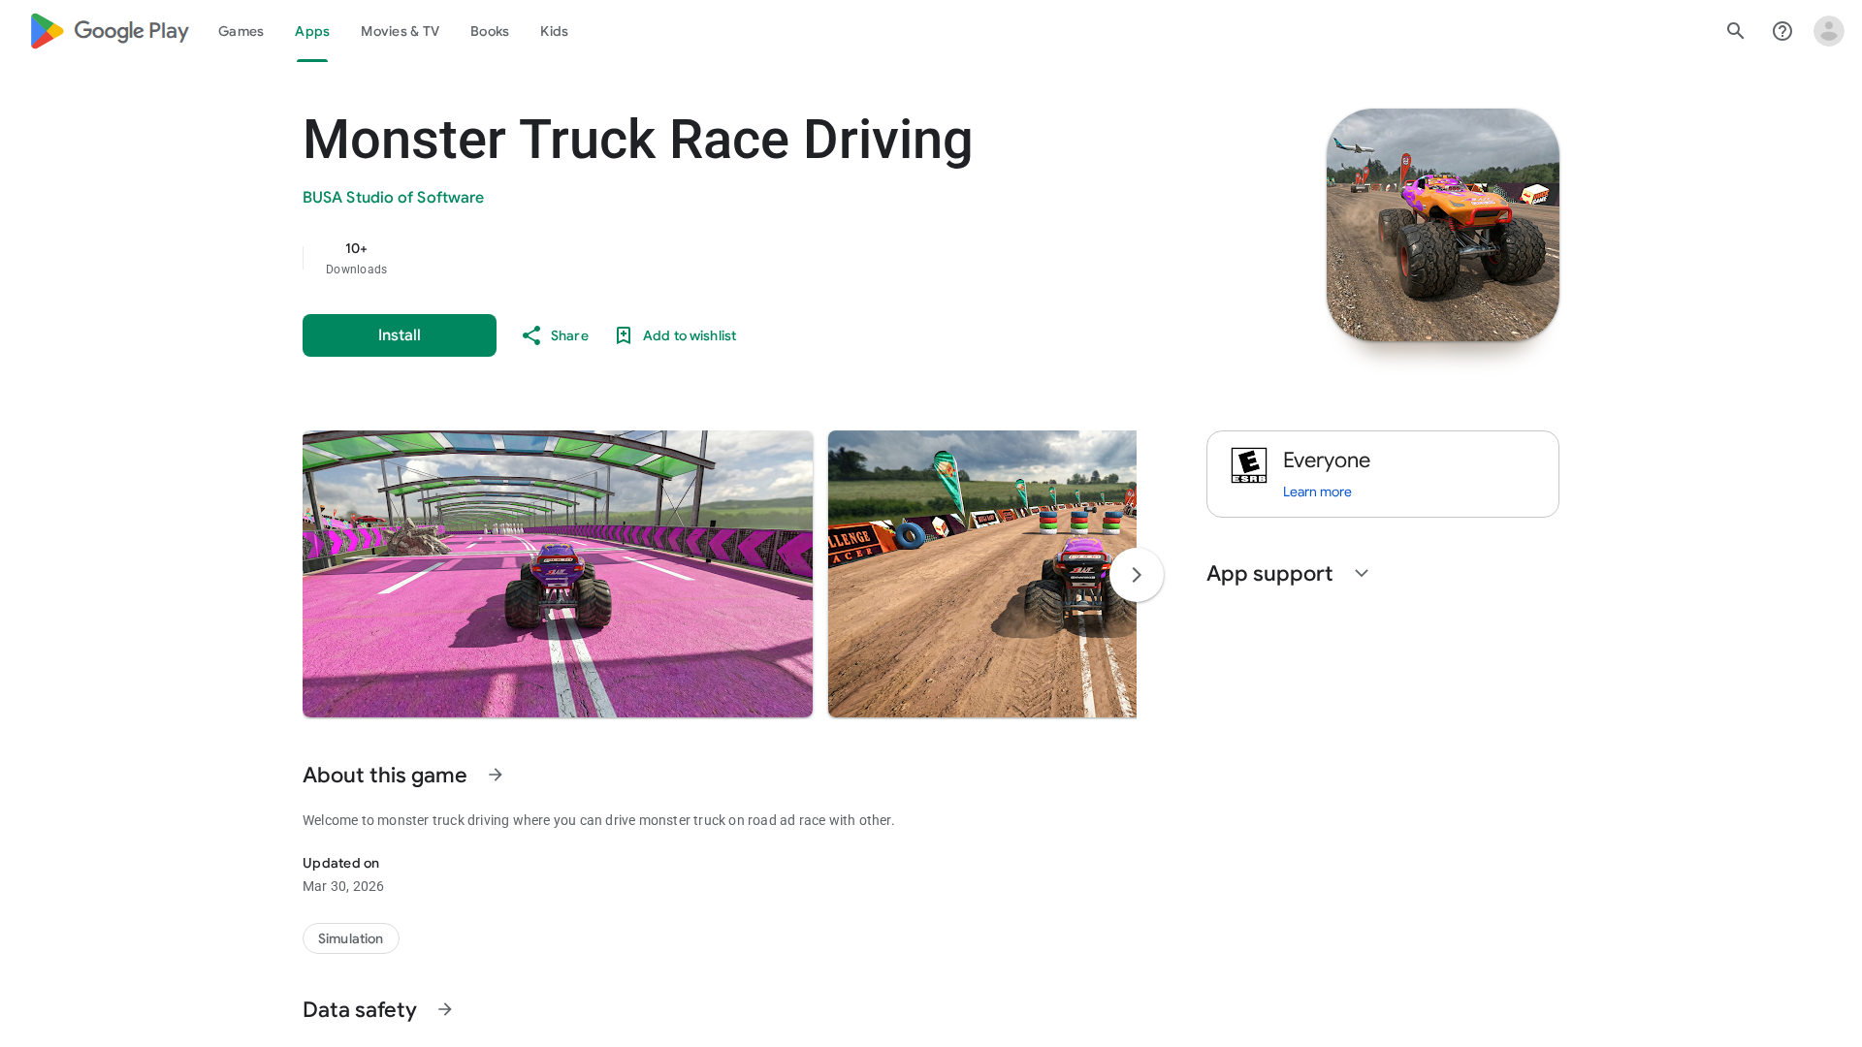Open the Books tab
Viewport: 1862px width, 1047px height.
(x=490, y=31)
